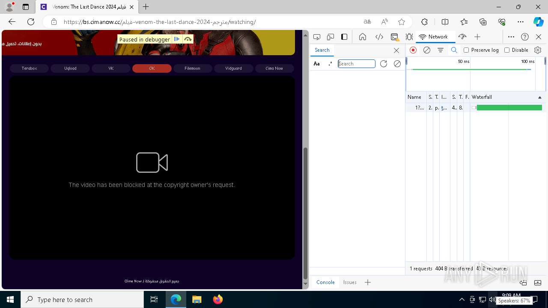548x308 pixels.
Task: Open Edge Settings and more menu
Action: click(x=521, y=22)
